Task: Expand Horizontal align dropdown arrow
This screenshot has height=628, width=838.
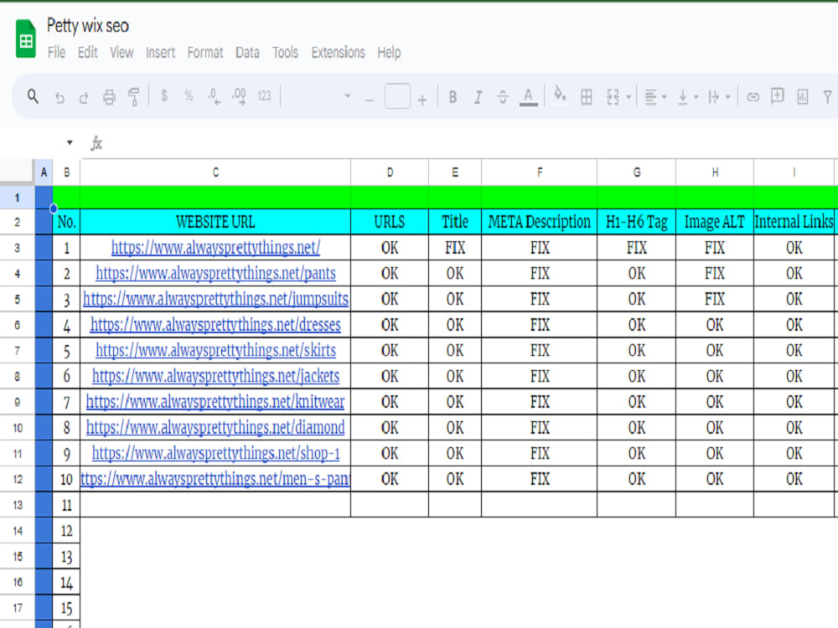Action: [x=665, y=97]
